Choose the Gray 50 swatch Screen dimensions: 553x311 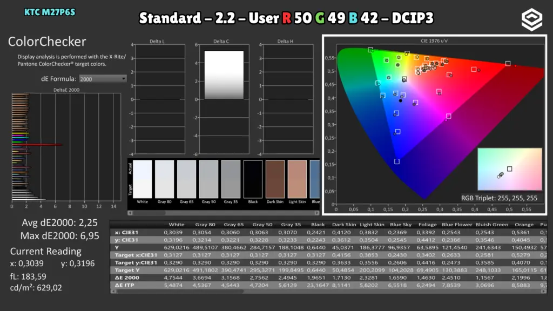[x=209, y=179]
